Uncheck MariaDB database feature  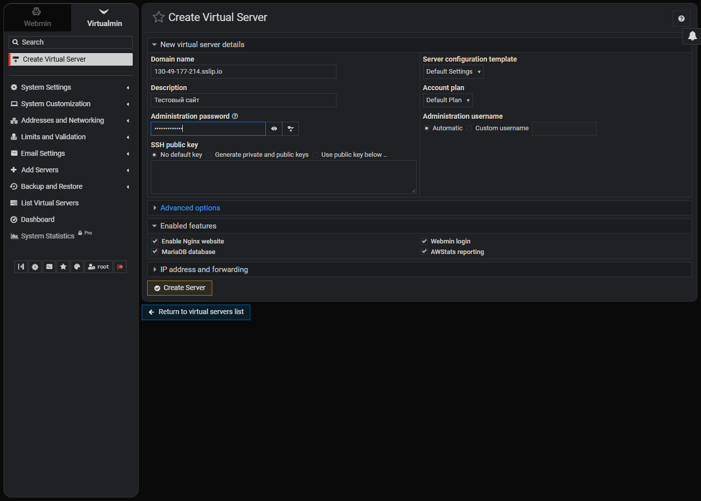coord(155,252)
